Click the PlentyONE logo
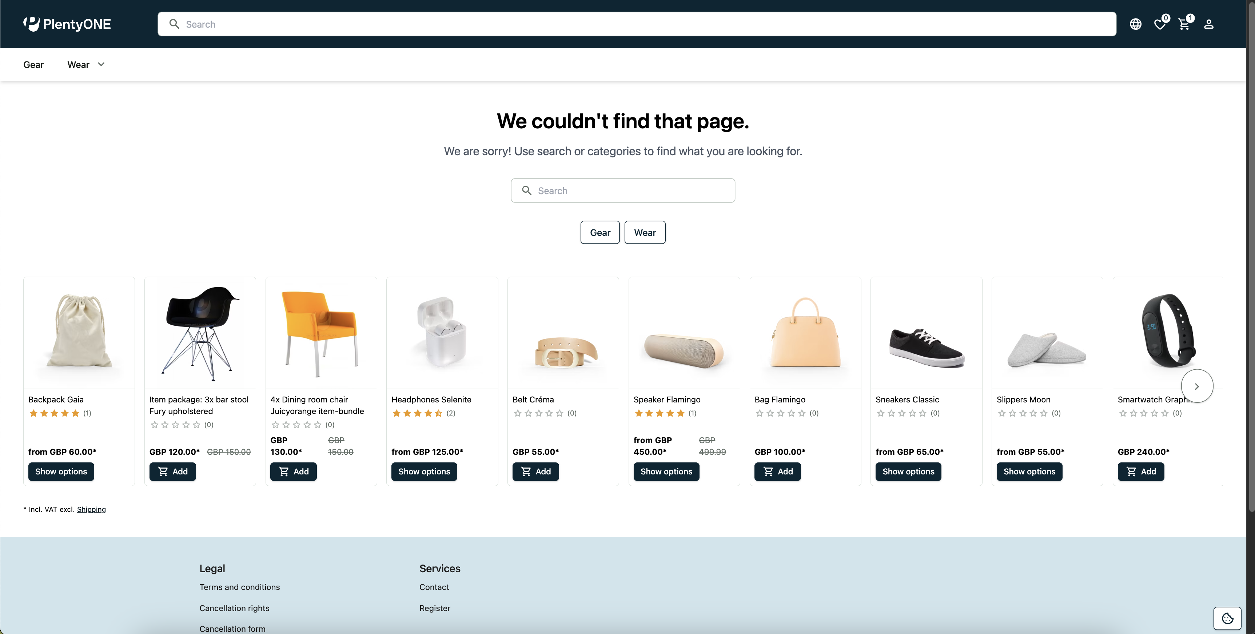Image resolution: width=1255 pixels, height=634 pixels. coord(67,24)
